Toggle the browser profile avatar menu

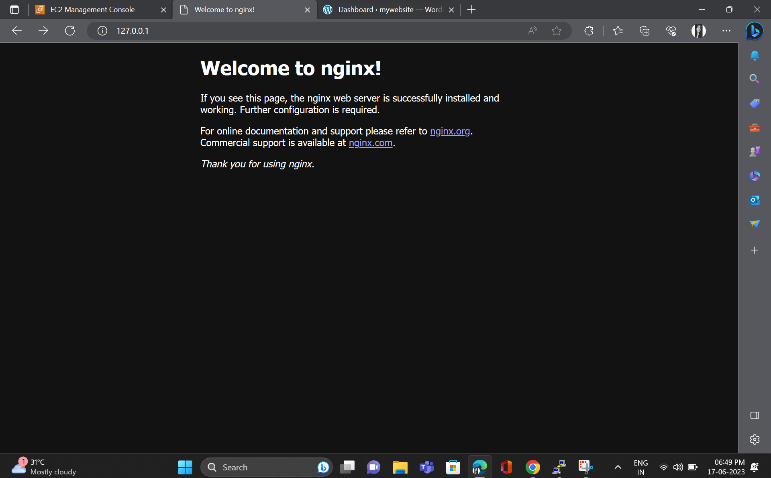(698, 31)
